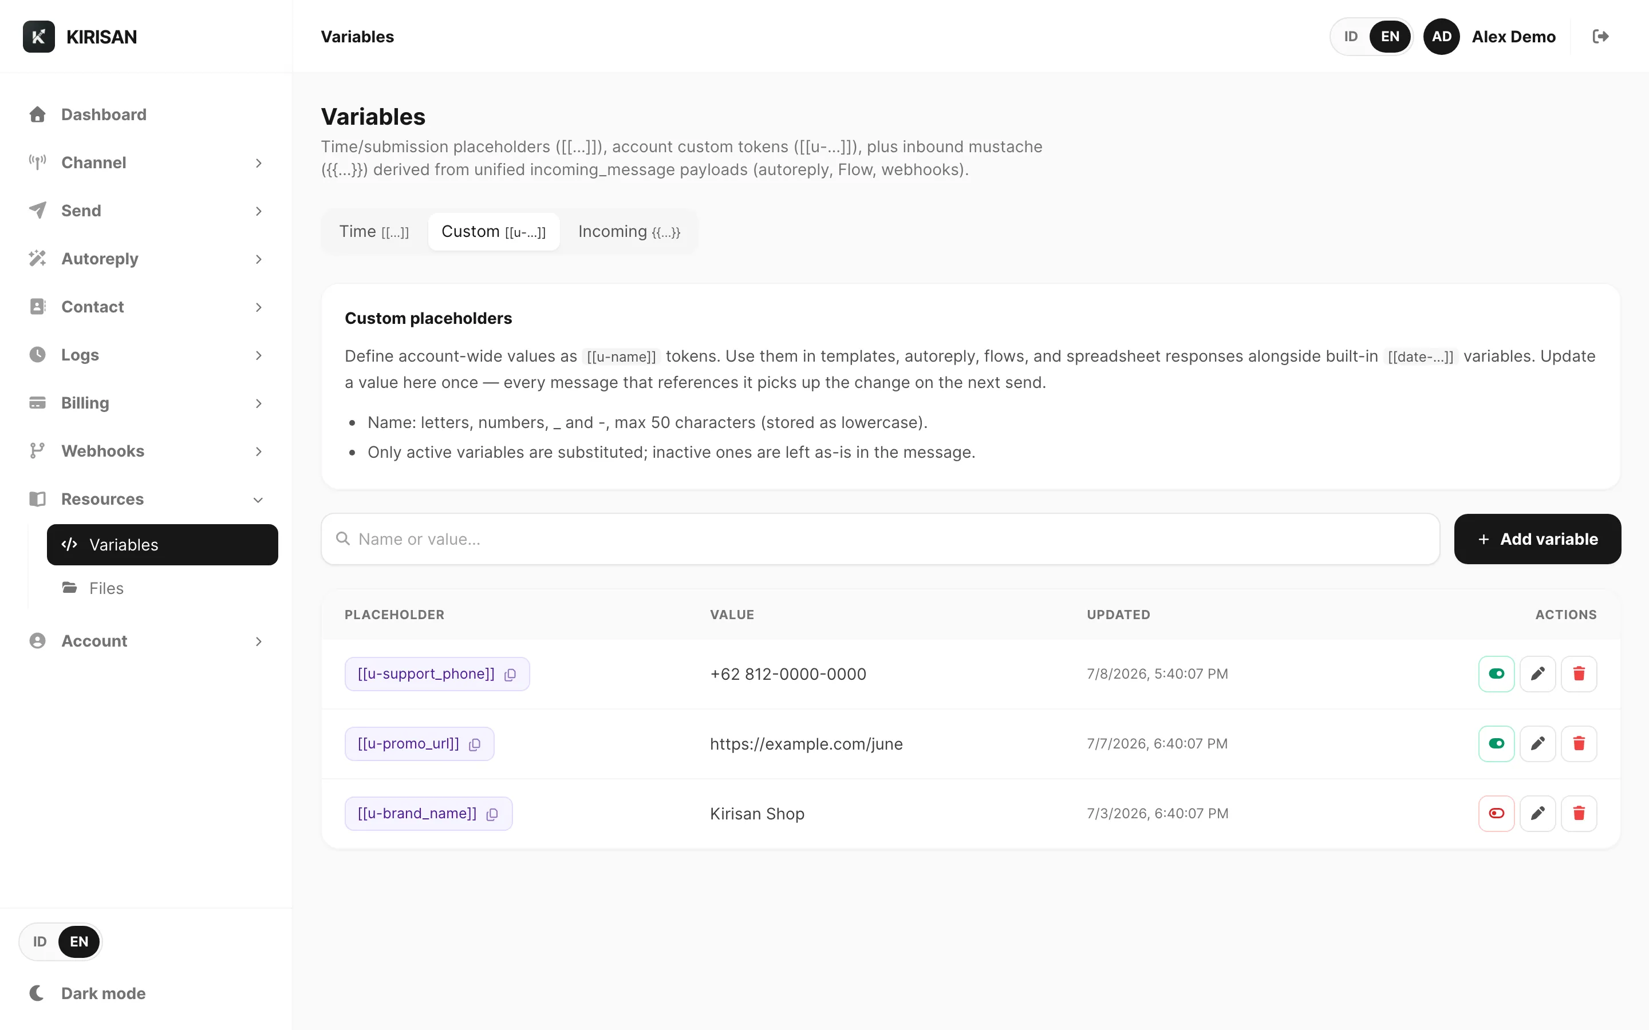Expand the Webhooks menu chevron

(x=259, y=451)
